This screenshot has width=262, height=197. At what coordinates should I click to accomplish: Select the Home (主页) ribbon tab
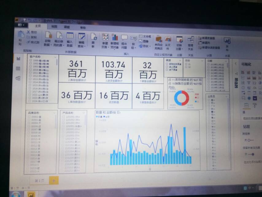(x=38, y=26)
